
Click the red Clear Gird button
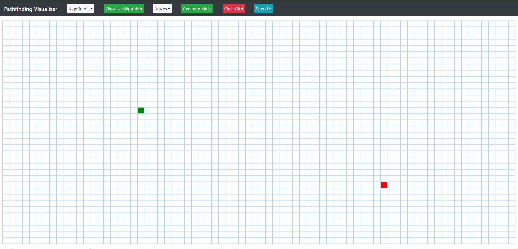tap(234, 9)
